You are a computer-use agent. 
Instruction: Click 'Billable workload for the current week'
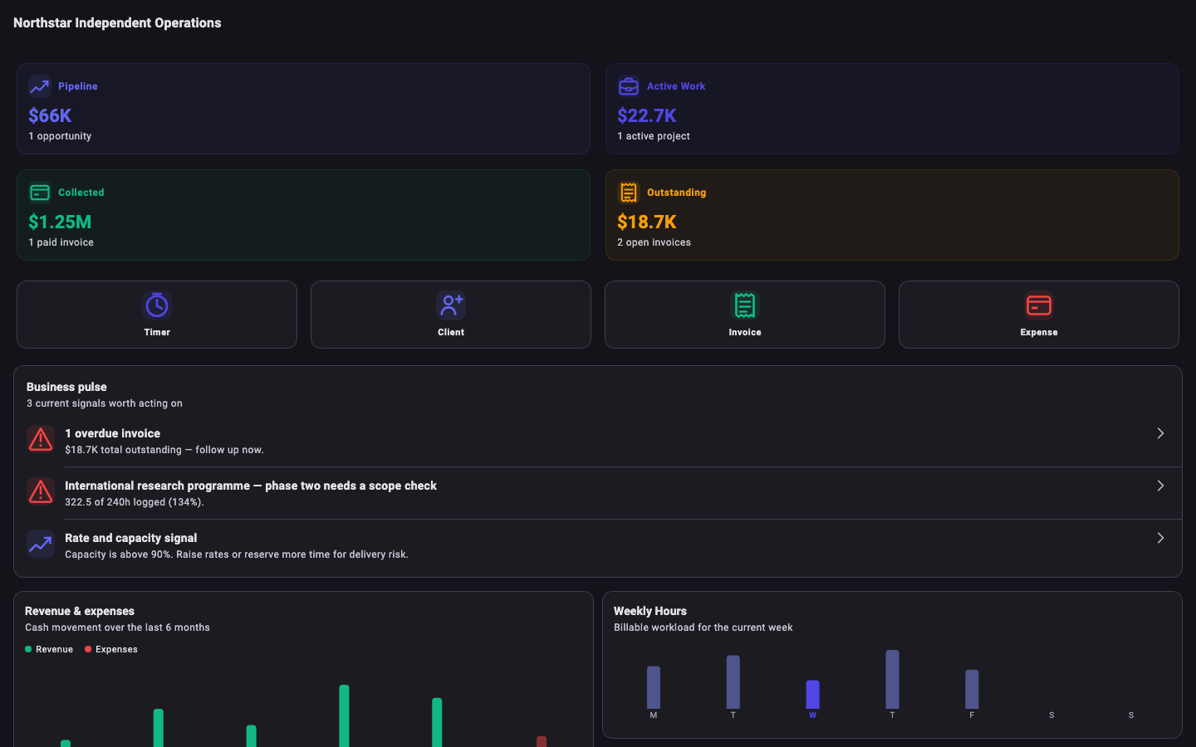tap(703, 627)
